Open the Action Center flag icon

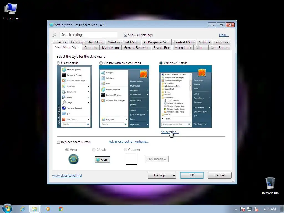tap(242, 209)
